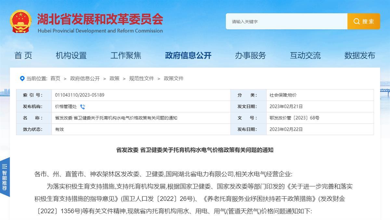This screenshot has width=390, height=220.
Task: Open the 数据发布 navigation item
Action: [360, 56]
